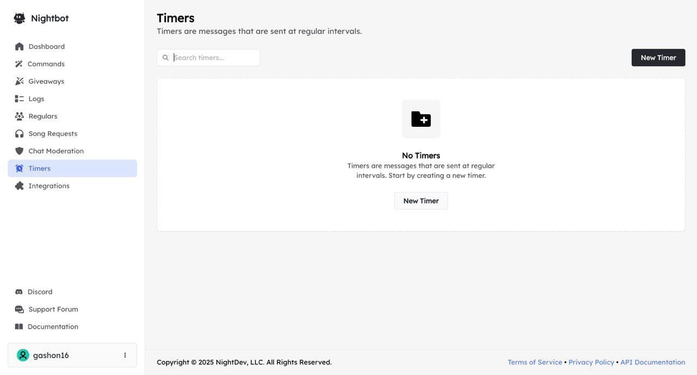Click the Nightbot logo icon
The width and height of the screenshot is (697, 375).
pyautogui.click(x=20, y=19)
